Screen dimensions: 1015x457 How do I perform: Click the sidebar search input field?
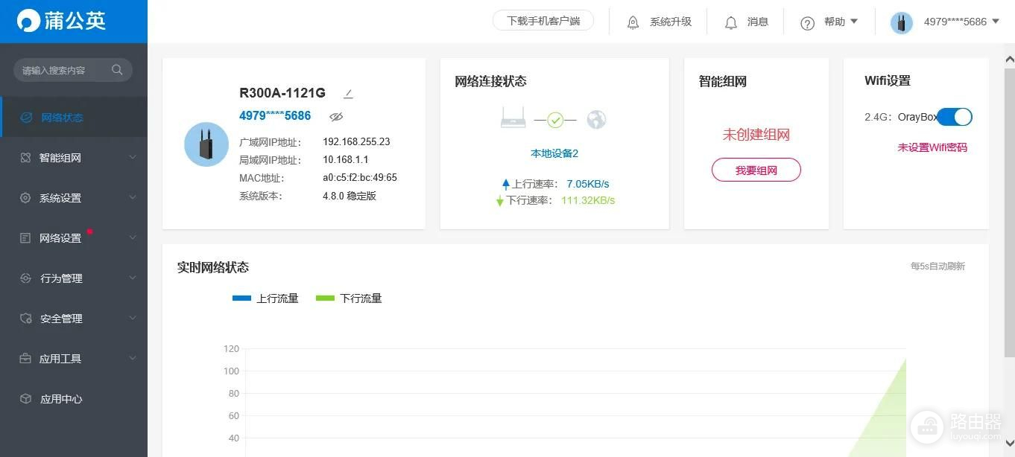60,70
